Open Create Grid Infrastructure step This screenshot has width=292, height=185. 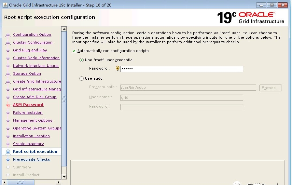37,81
